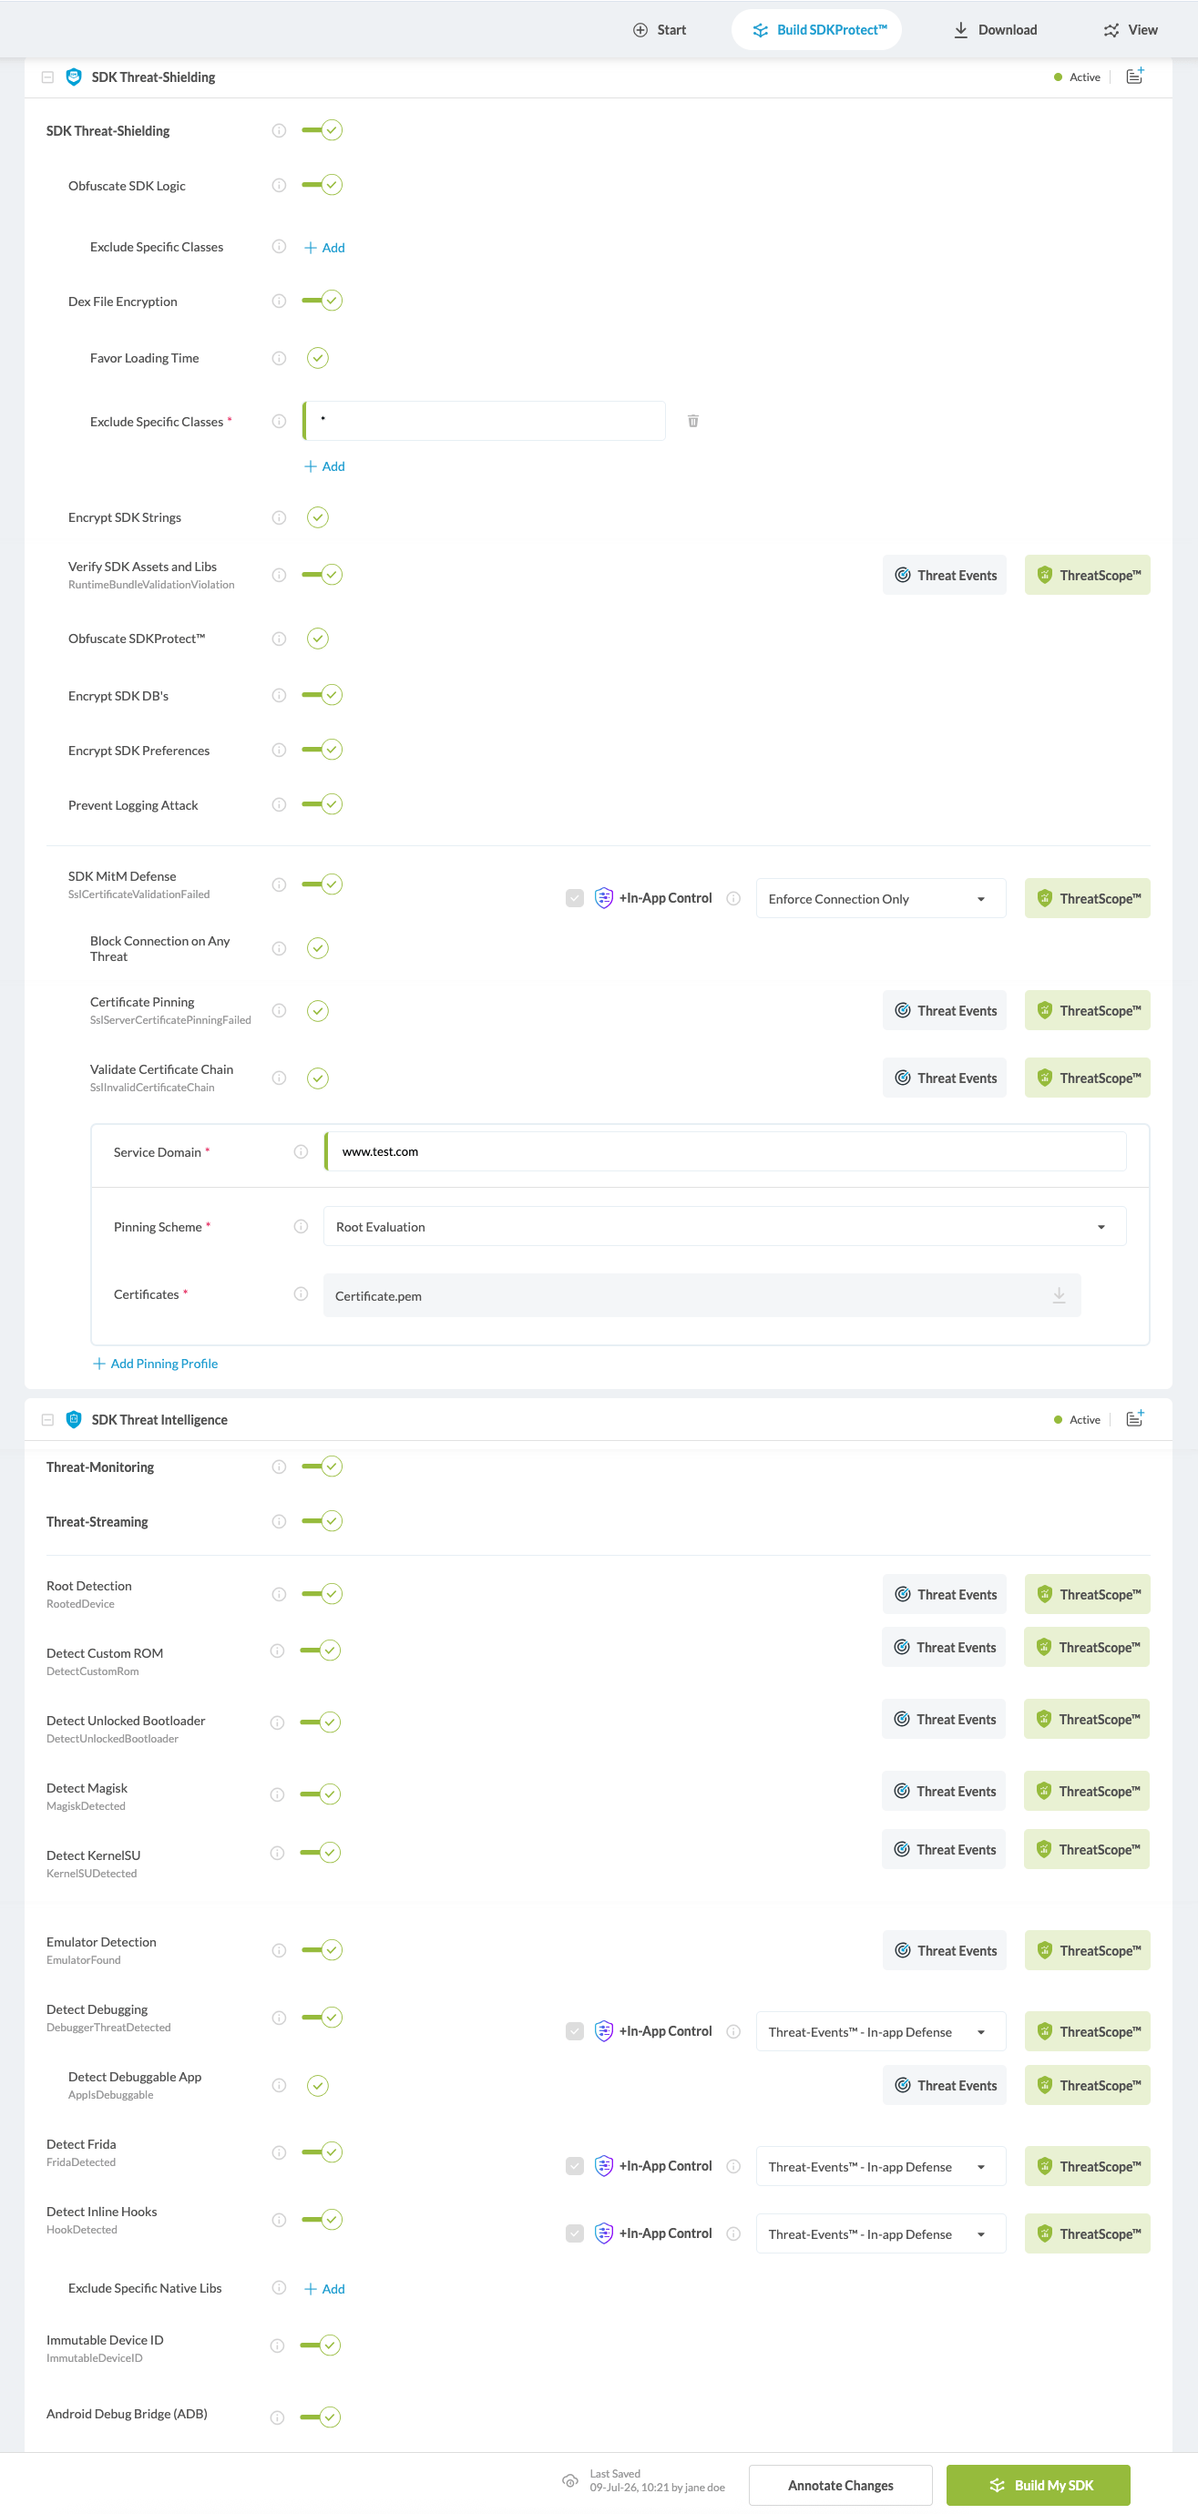Click Annotate Changes button

tap(840, 2485)
